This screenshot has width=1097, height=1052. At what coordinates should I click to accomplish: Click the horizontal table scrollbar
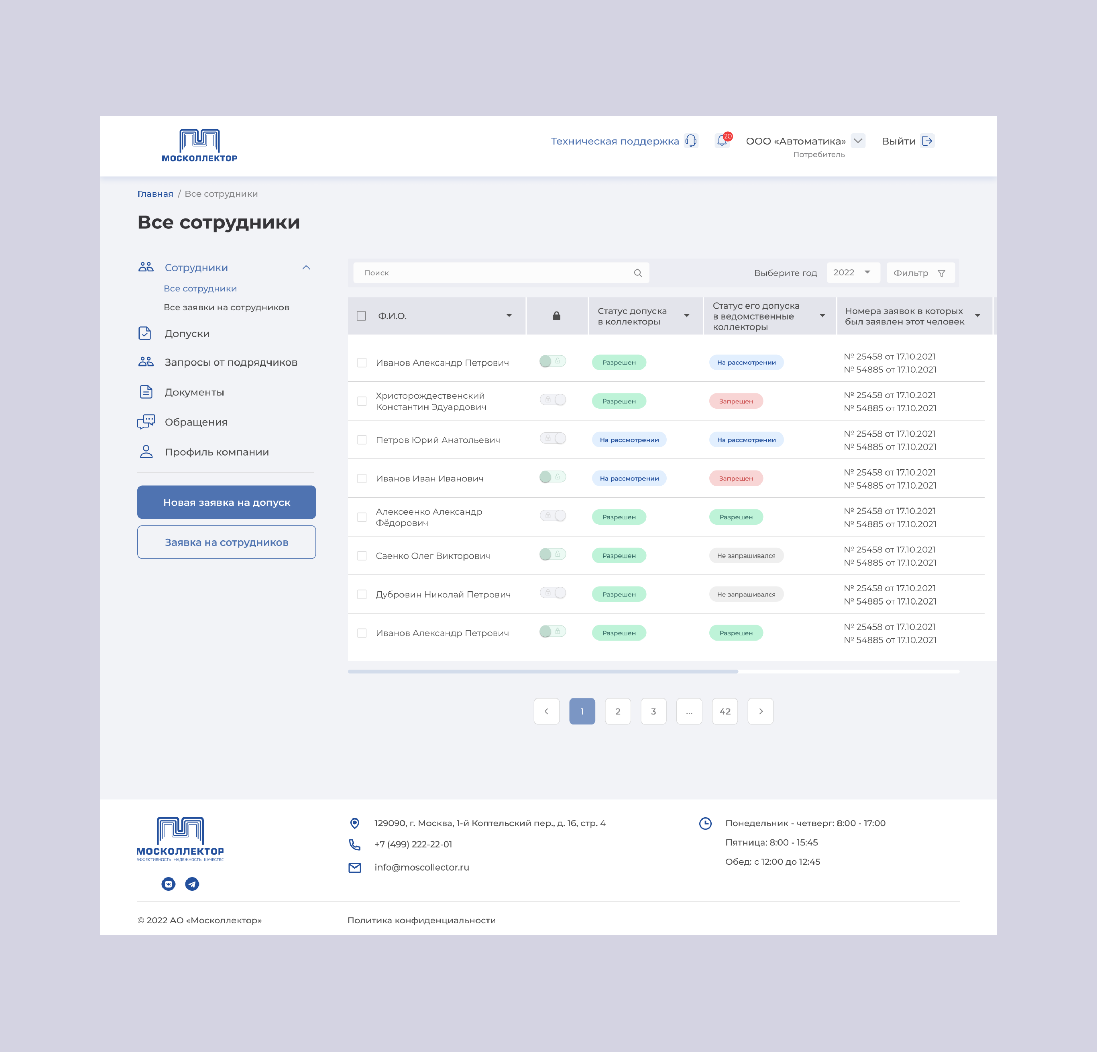tap(543, 671)
